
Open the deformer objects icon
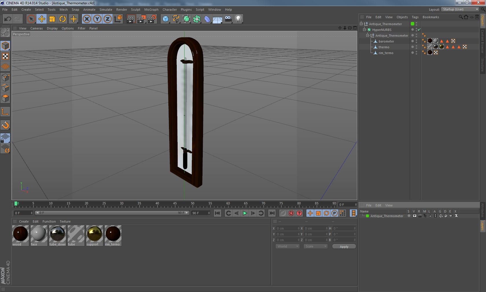click(x=207, y=19)
